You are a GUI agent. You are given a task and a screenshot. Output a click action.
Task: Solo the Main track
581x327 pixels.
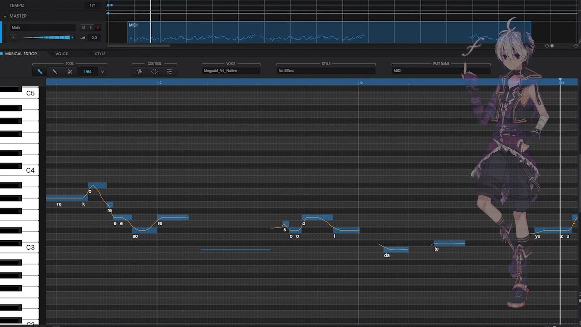pos(90,28)
